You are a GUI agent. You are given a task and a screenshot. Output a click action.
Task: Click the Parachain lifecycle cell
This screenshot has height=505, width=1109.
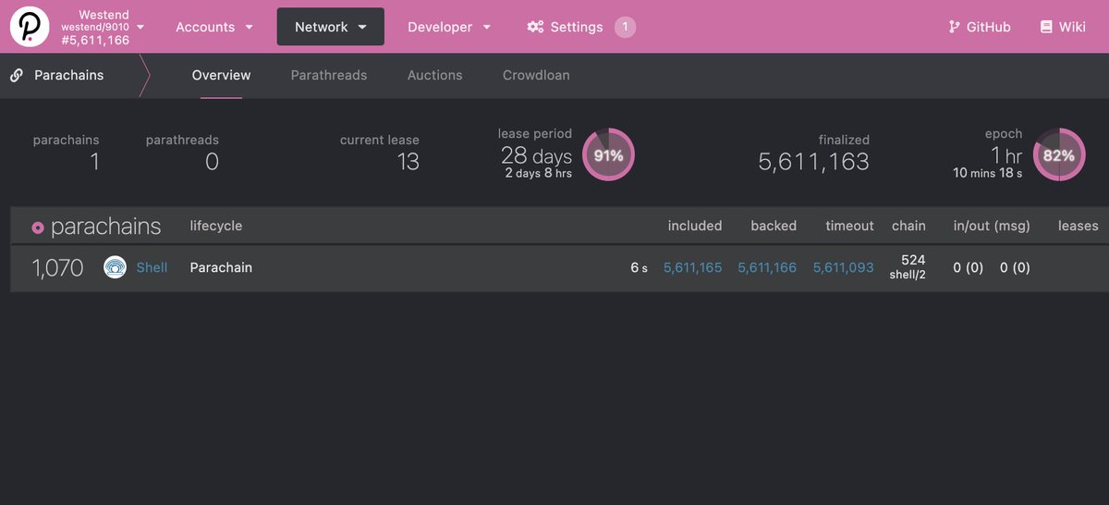click(x=221, y=267)
